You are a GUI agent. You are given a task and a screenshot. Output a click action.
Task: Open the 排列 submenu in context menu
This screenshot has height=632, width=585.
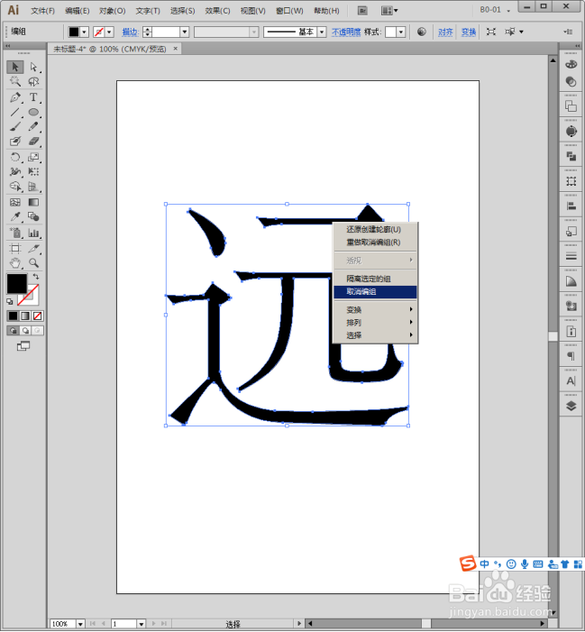(375, 323)
